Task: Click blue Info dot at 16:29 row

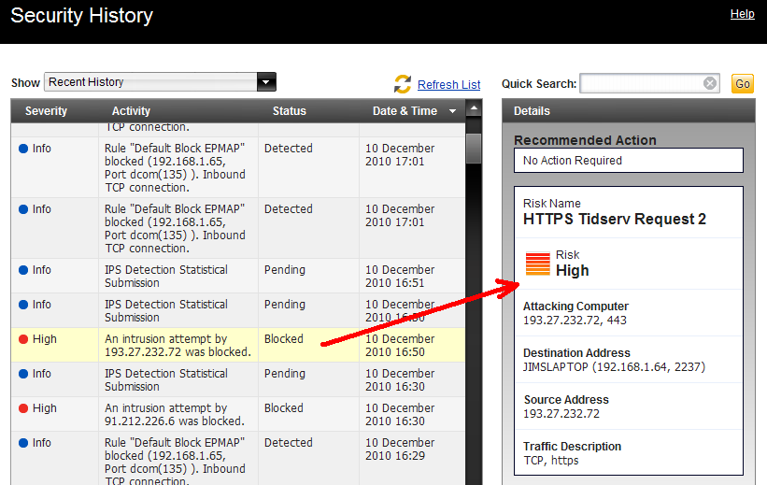Action: click(x=23, y=443)
